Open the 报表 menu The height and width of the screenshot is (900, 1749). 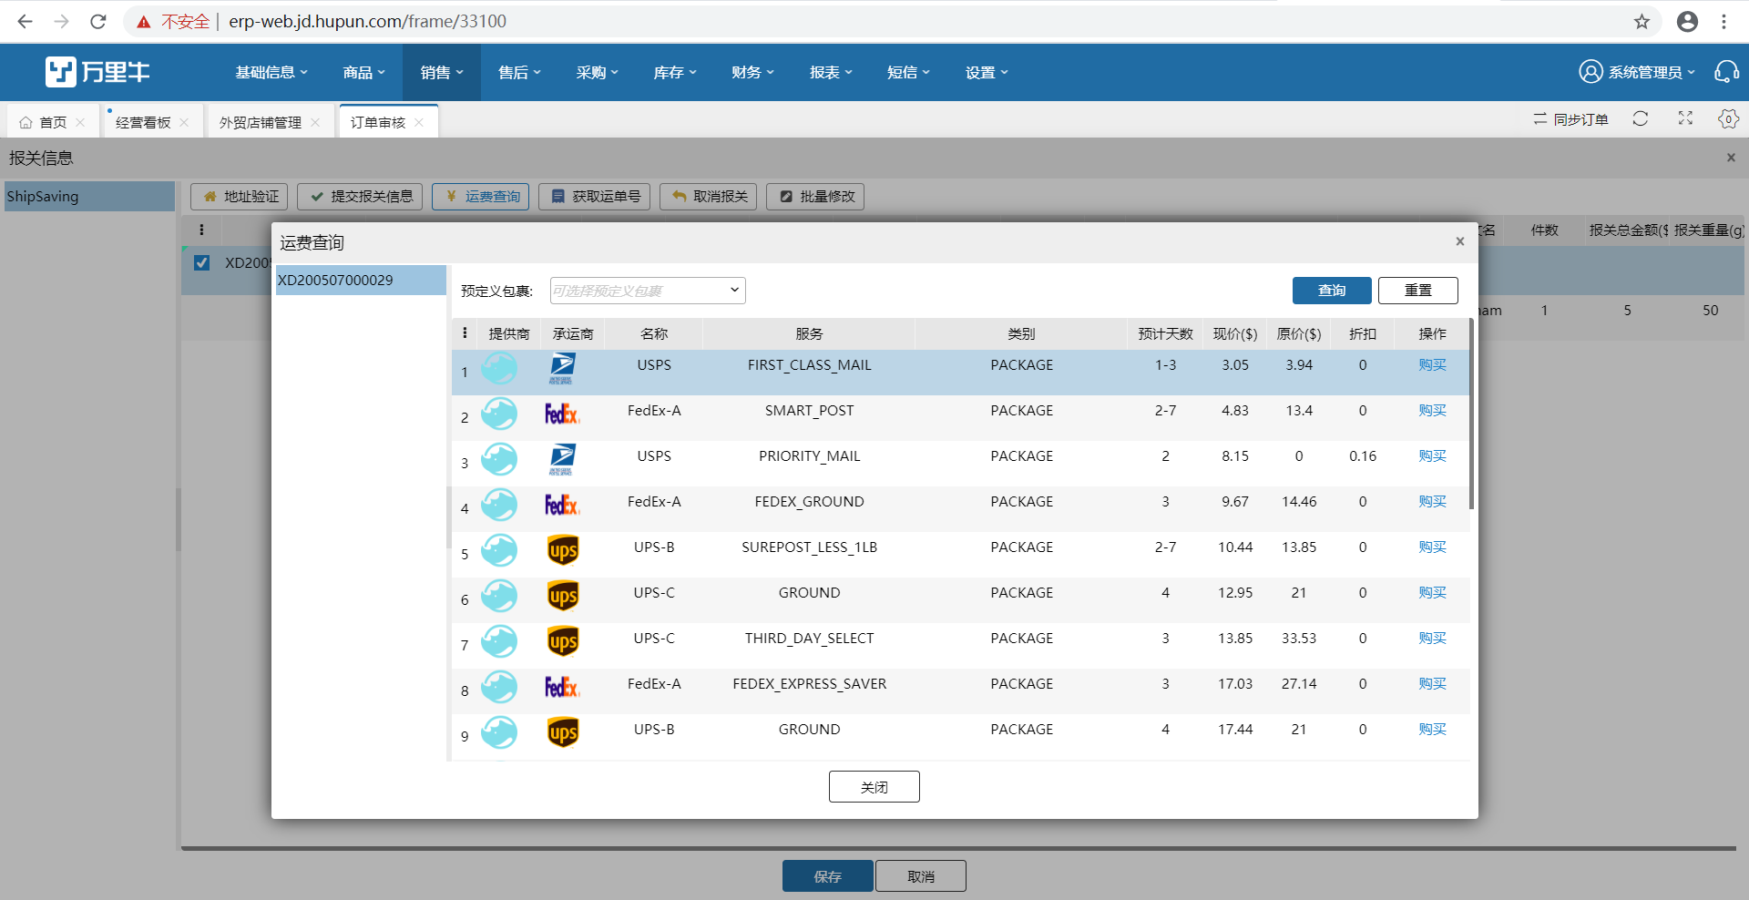[x=831, y=72]
